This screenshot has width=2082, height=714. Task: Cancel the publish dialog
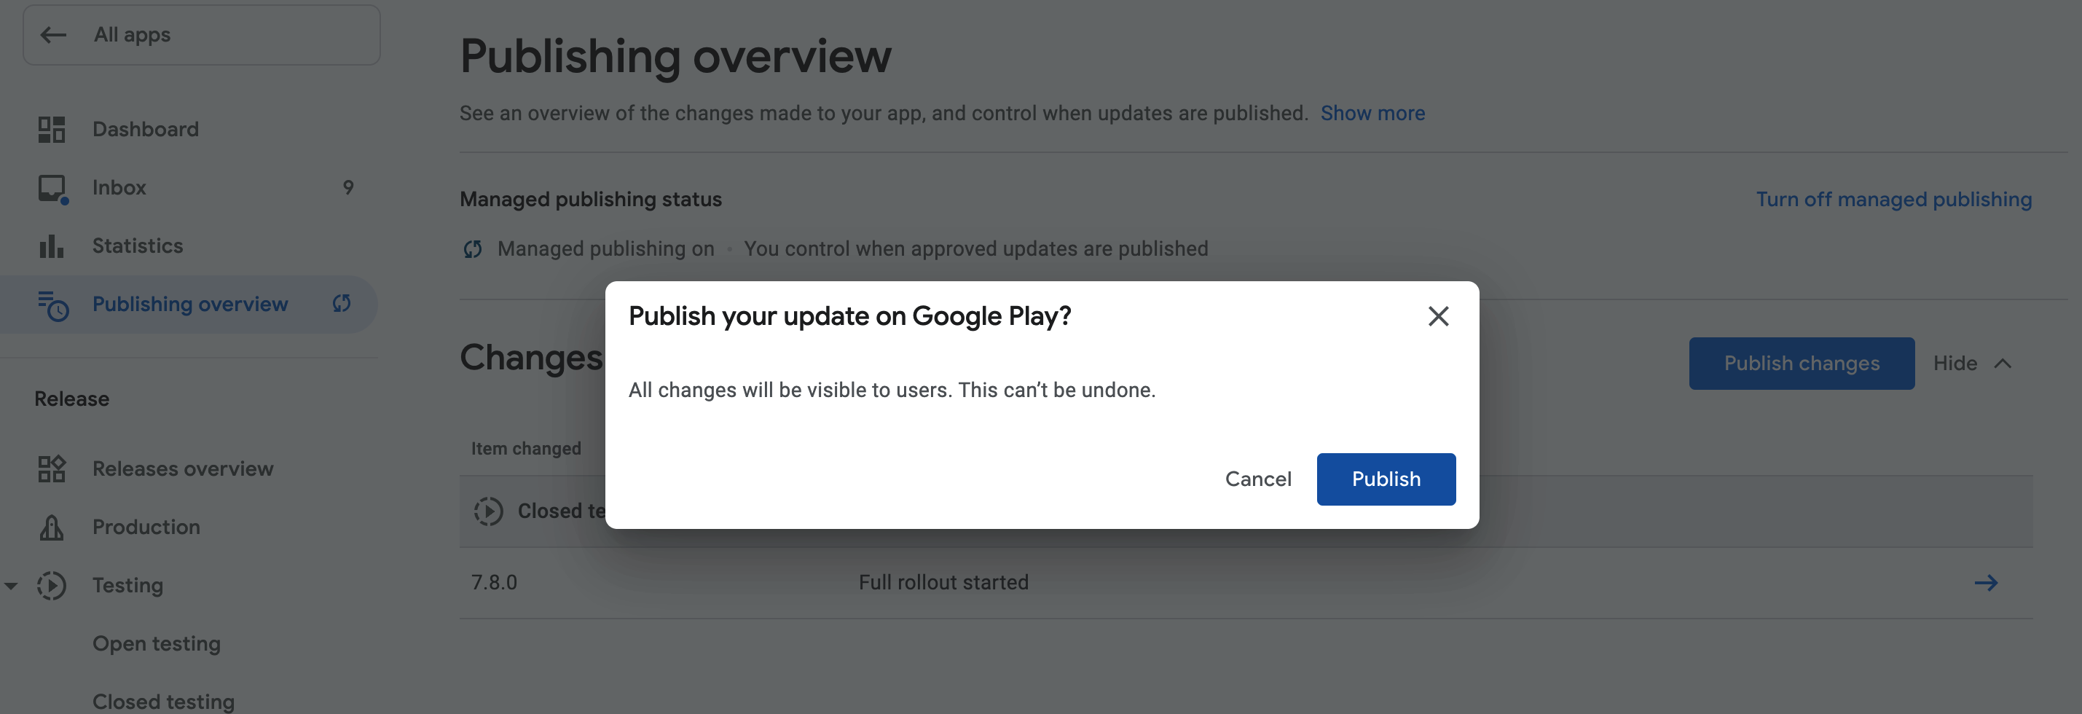(x=1257, y=479)
